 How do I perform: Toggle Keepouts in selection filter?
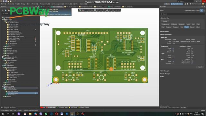coord(182,24)
